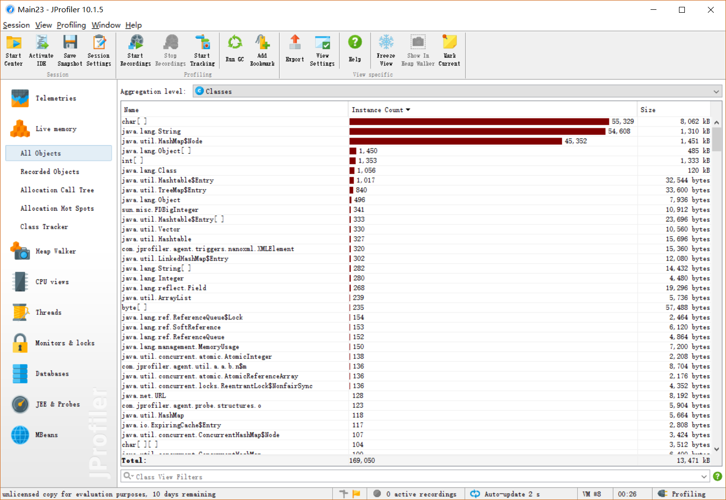Select the java.lang.Integer row
726x500 pixels.
tap(416, 278)
